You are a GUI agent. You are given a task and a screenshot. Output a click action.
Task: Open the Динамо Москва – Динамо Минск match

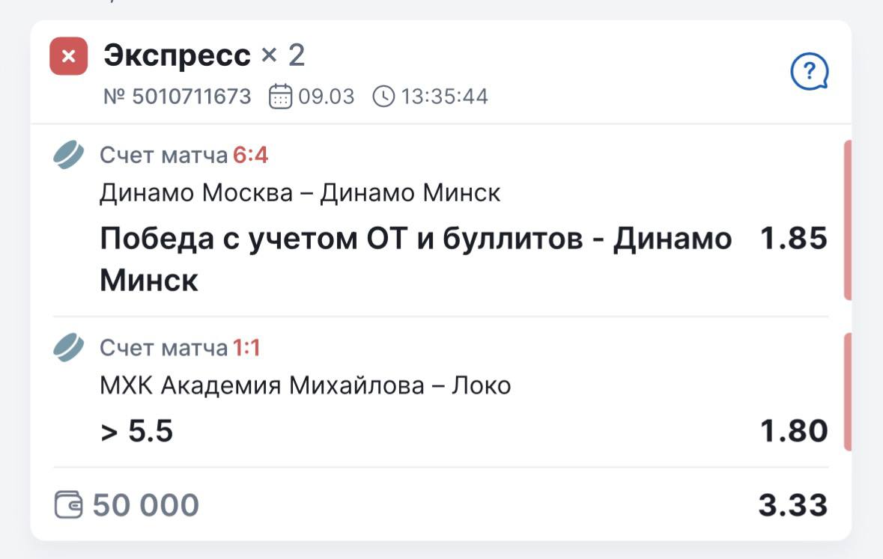click(300, 194)
